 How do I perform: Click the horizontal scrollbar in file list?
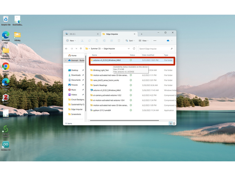(124, 121)
